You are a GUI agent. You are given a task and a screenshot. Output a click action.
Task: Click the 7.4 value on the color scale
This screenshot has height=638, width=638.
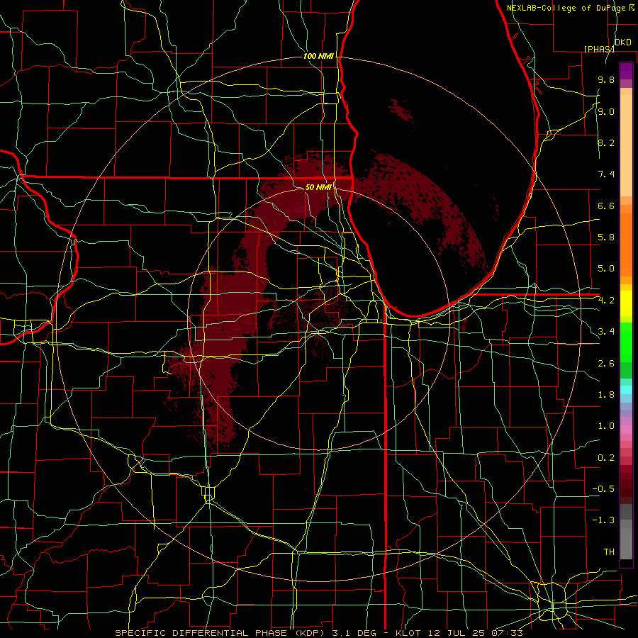click(x=606, y=174)
